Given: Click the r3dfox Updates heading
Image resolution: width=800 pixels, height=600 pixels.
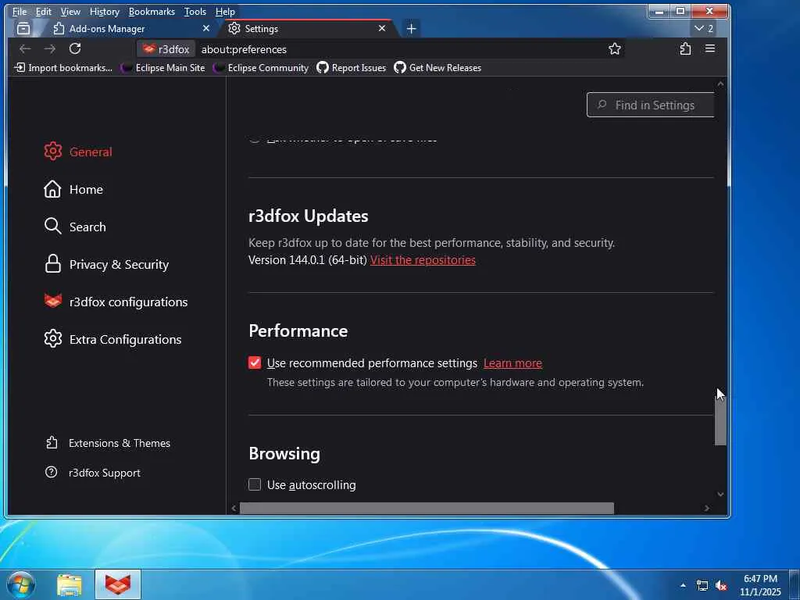Looking at the screenshot, I should [x=309, y=216].
